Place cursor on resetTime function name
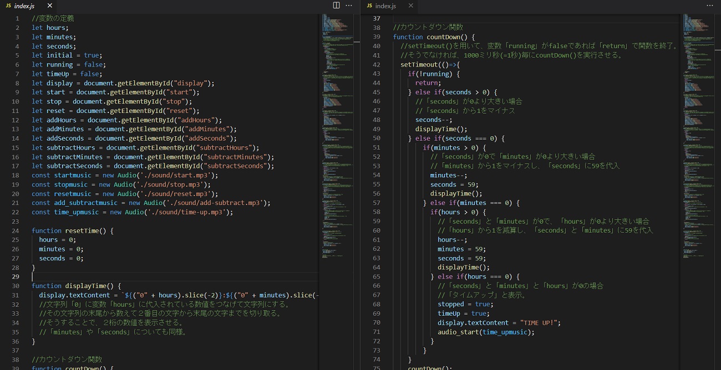721x370 pixels. (x=83, y=231)
